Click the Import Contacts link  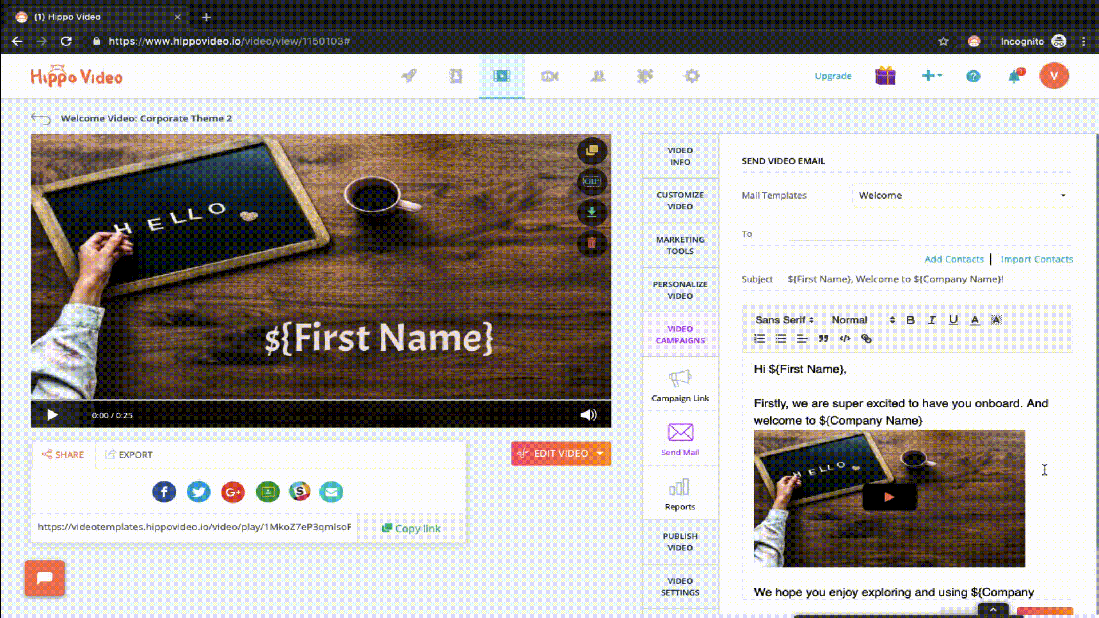[x=1037, y=259]
